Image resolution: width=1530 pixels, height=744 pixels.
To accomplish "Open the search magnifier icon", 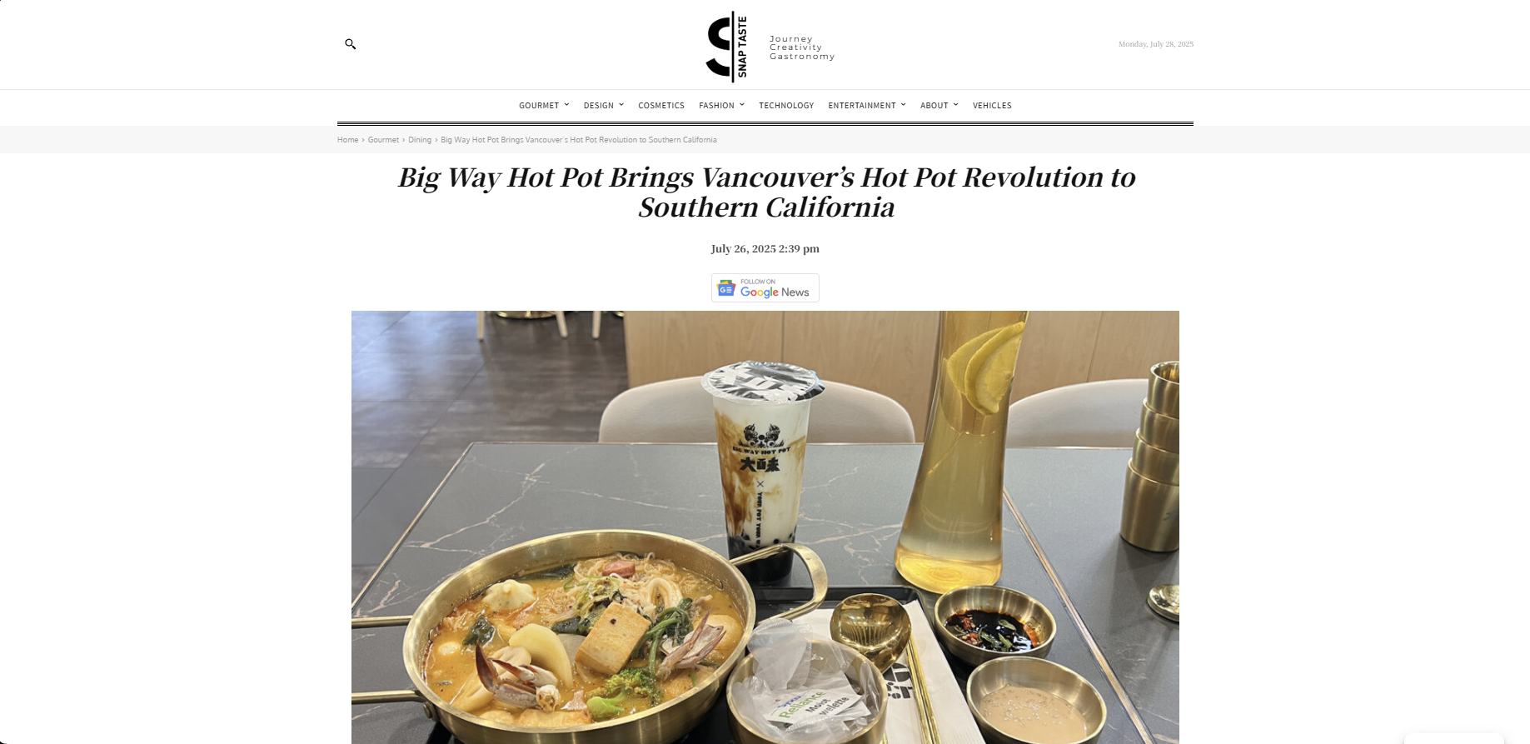I will point(351,44).
